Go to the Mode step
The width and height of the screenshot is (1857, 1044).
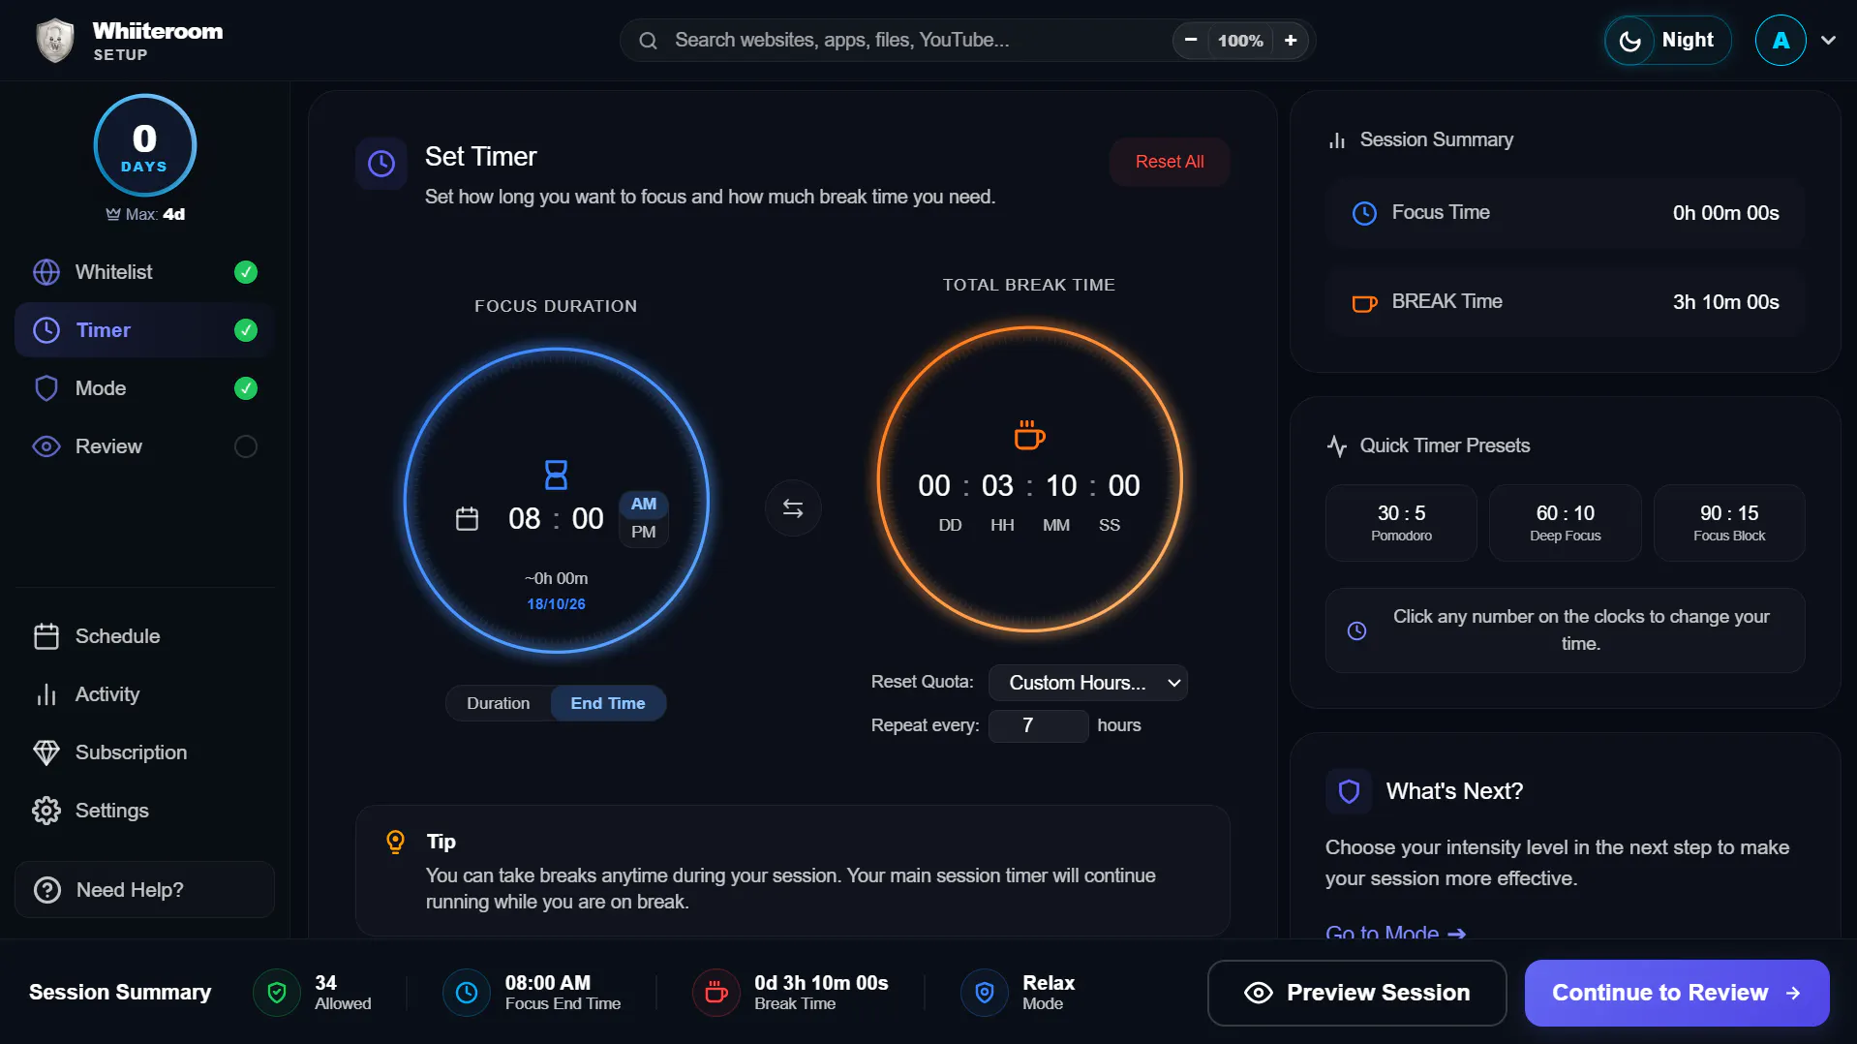click(x=144, y=388)
